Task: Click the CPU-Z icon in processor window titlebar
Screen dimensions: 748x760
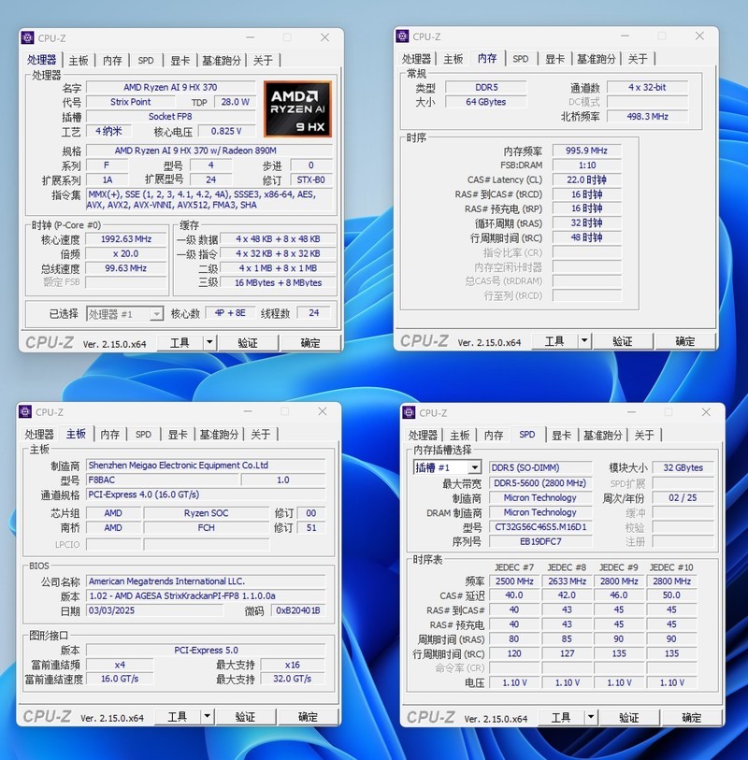Action: (26, 36)
